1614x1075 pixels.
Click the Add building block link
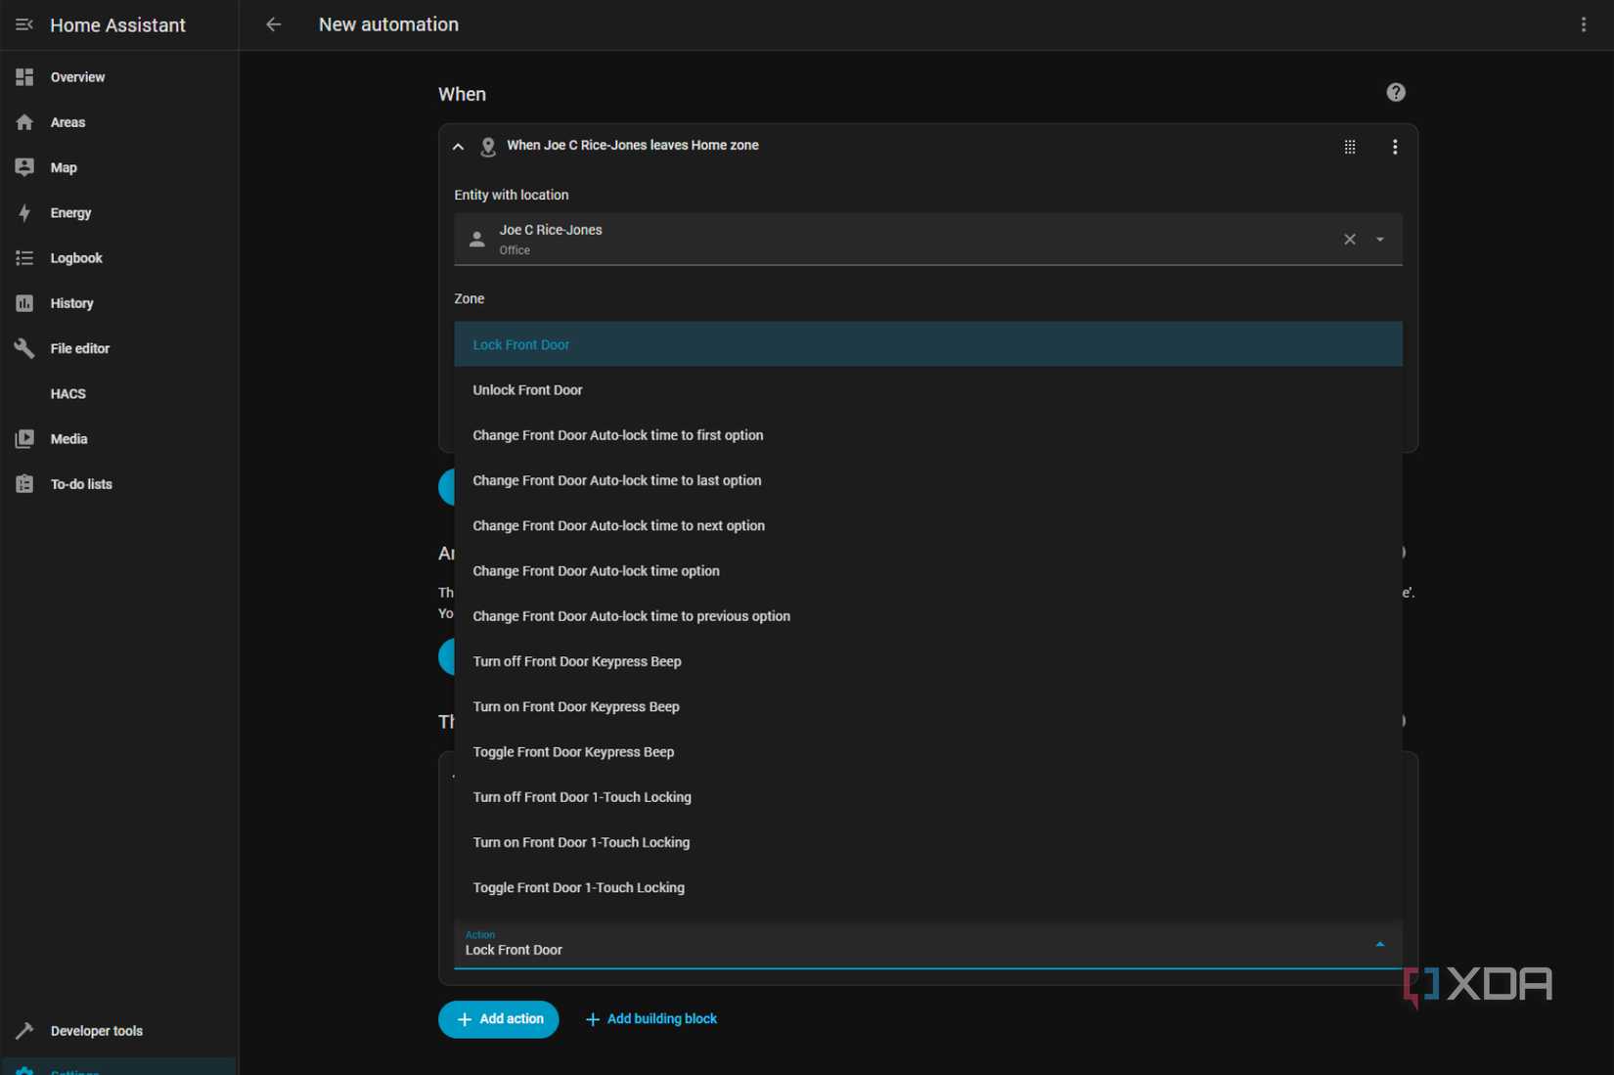click(651, 1019)
